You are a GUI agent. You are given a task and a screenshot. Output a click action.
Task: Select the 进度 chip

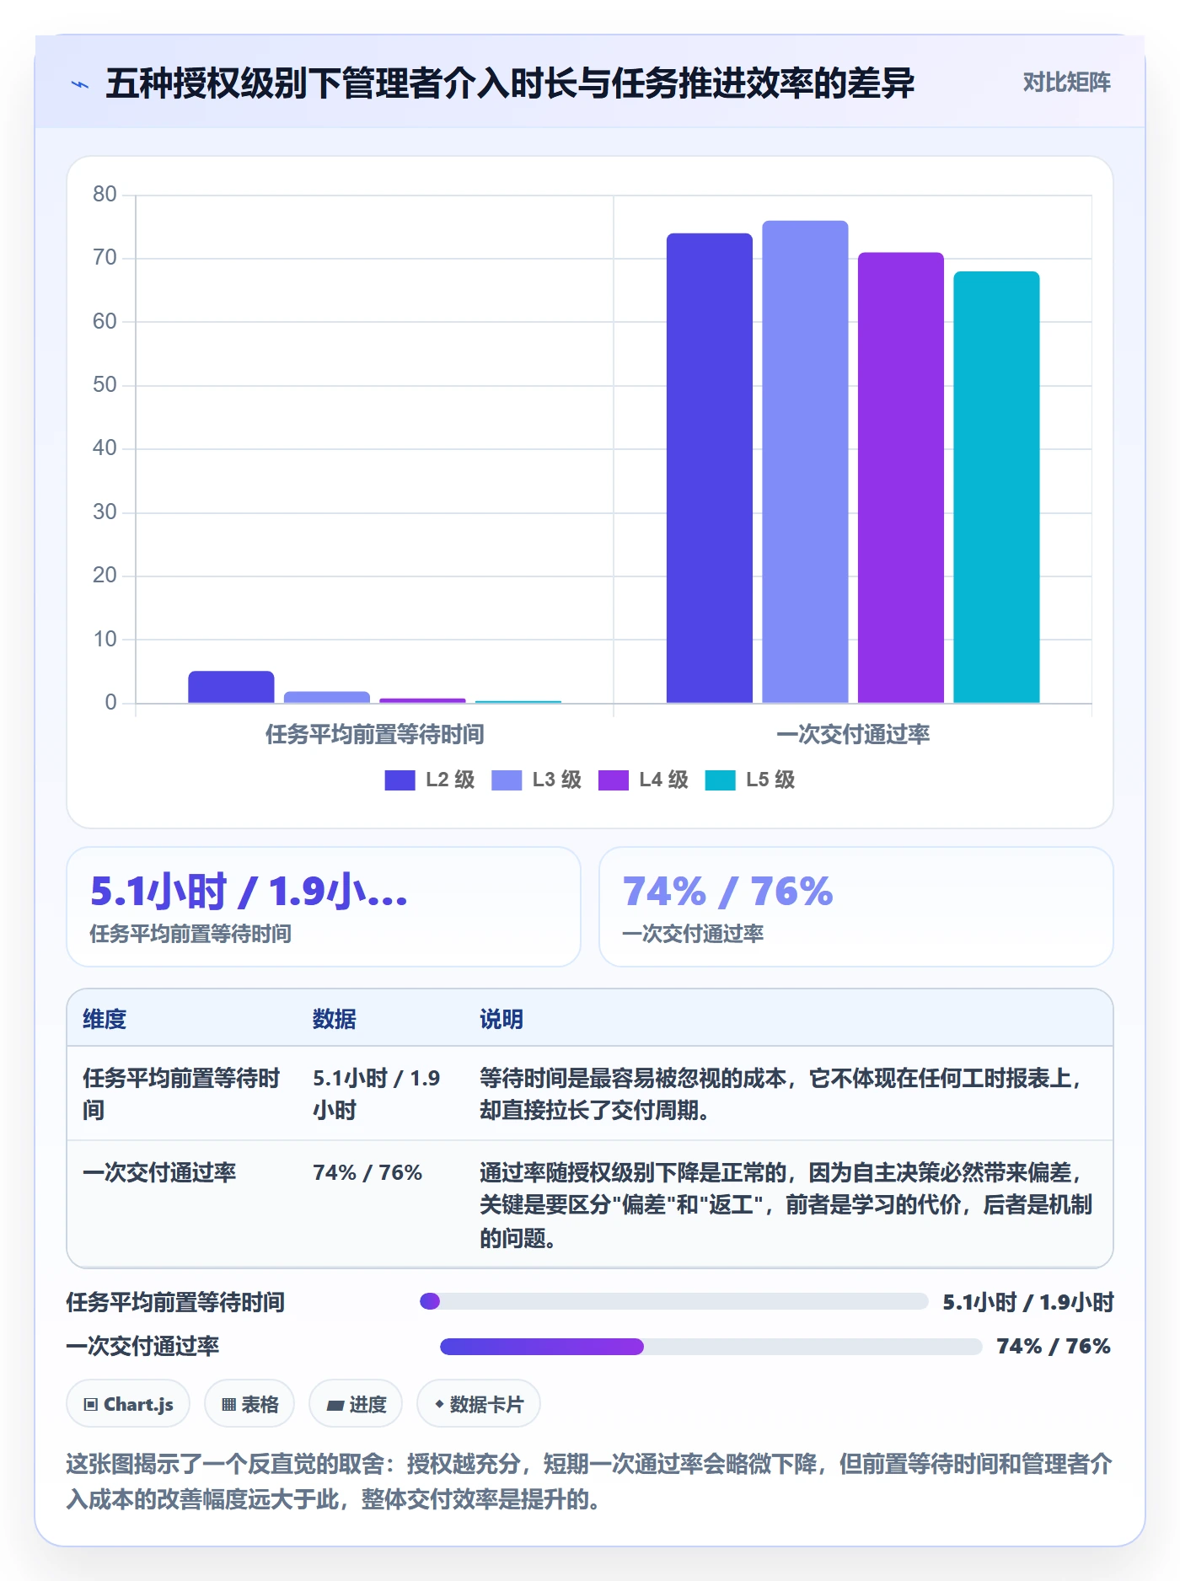click(356, 1404)
